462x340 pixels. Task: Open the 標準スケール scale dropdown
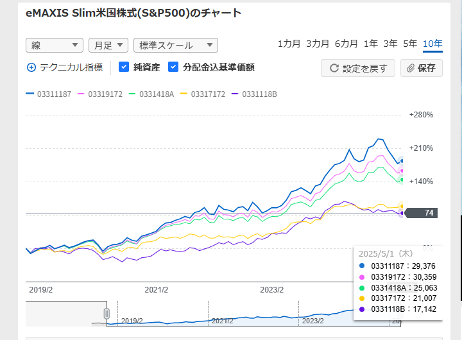pos(176,46)
